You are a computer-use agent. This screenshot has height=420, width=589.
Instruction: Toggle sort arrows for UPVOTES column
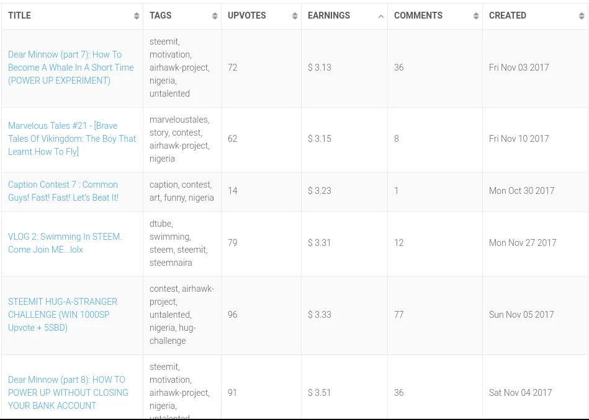point(295,15)
